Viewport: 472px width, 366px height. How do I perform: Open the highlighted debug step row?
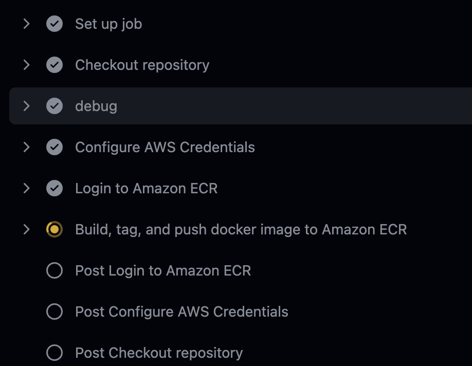[x=241, y=106]
